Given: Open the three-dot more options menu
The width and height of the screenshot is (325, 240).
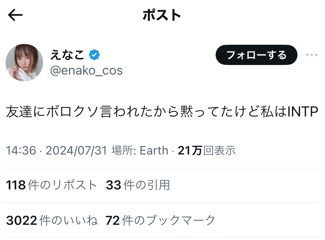Looking at the screenshot, I should click(312, 55).
